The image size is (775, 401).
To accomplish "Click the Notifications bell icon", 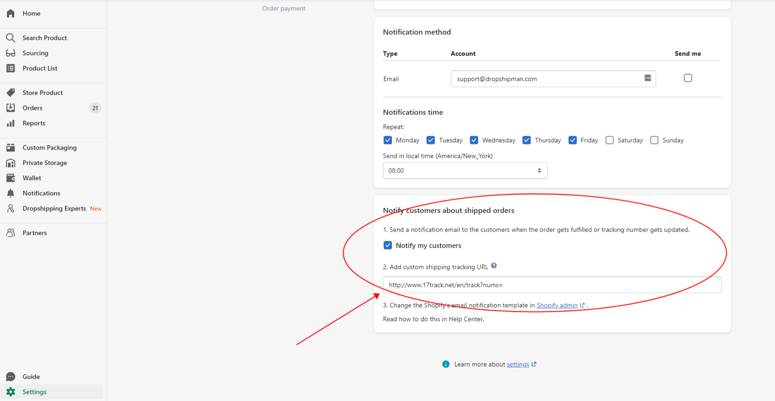I will (11, 193).
